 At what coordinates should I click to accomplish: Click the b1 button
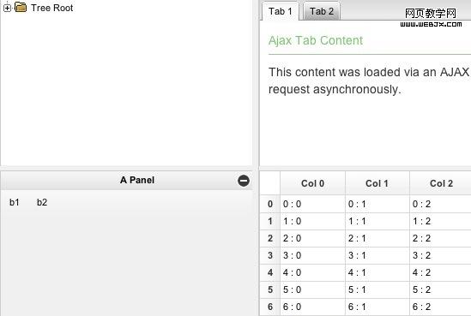[x=15, y=202]
